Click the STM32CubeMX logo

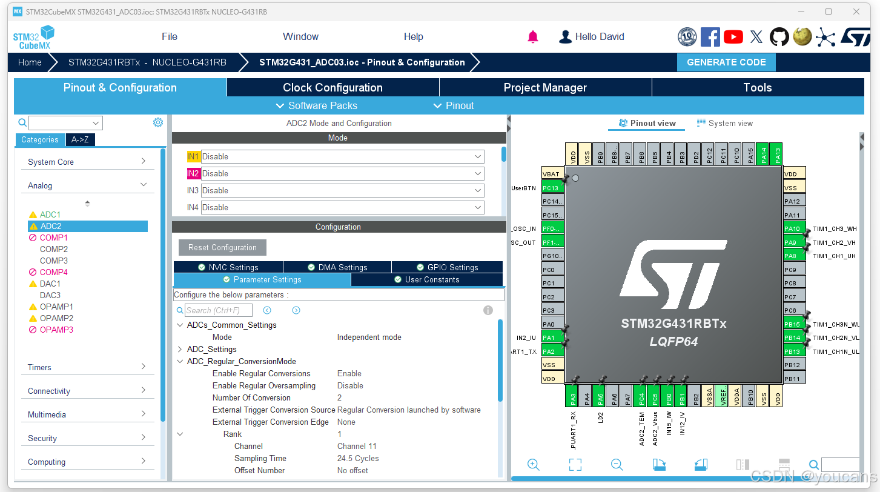point(34,38)
